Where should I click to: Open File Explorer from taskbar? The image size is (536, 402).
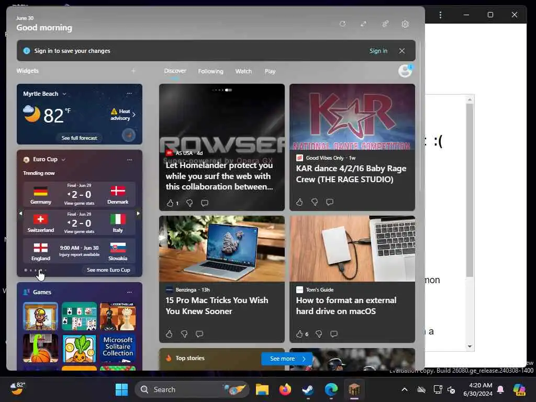[x=262, y=389]
